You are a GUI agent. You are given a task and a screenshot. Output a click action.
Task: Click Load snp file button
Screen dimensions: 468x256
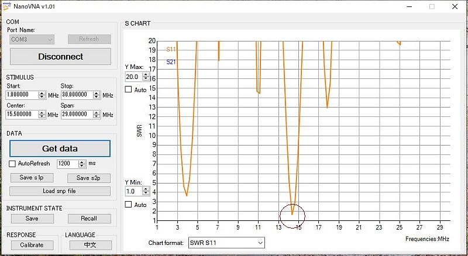pyautogui.click(x=60, y=191)
